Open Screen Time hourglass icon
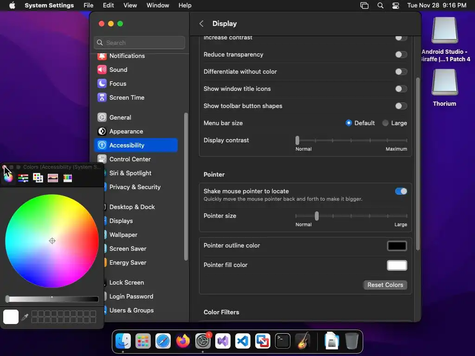This screenshot has width=475, height=356. [x=102, y=97]
